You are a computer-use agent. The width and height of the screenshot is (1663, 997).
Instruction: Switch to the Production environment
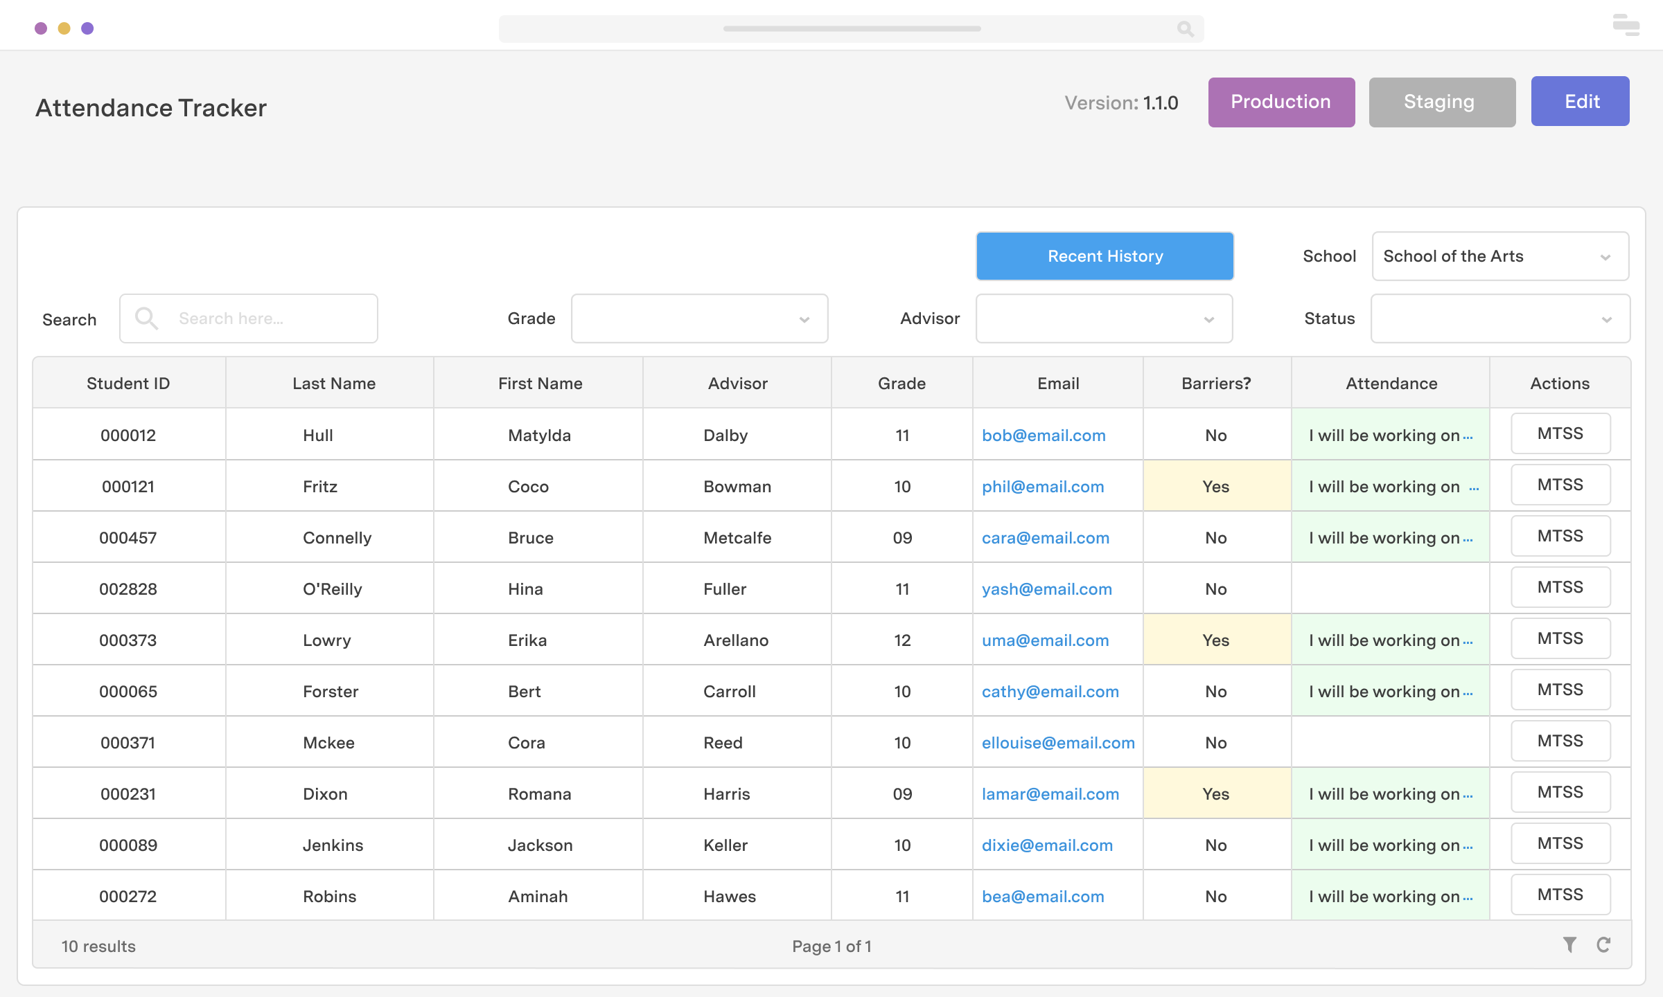coord(1281,102)
